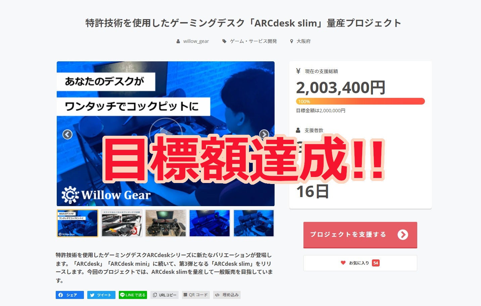Open the 埋め込み embed code option
481x306 pixels.
click(x=227, y=295)
